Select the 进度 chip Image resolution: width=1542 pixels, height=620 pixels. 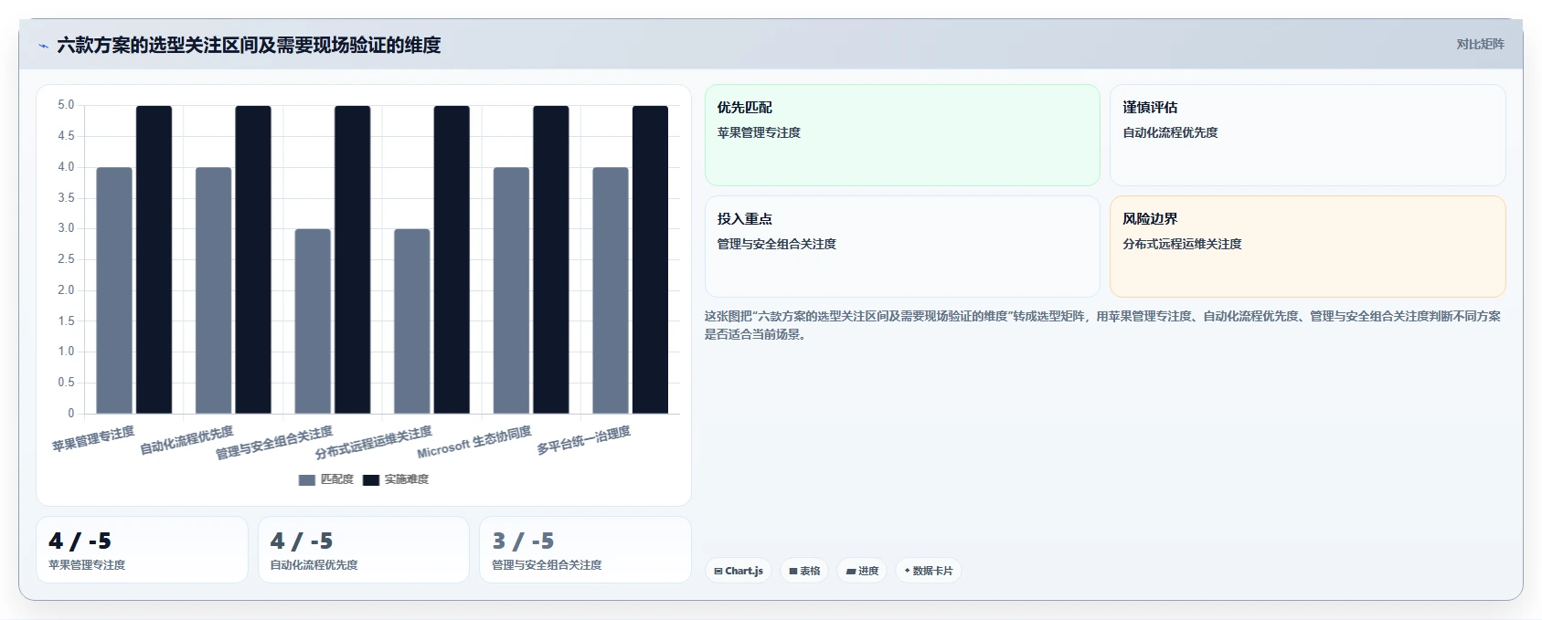point(862,571)
